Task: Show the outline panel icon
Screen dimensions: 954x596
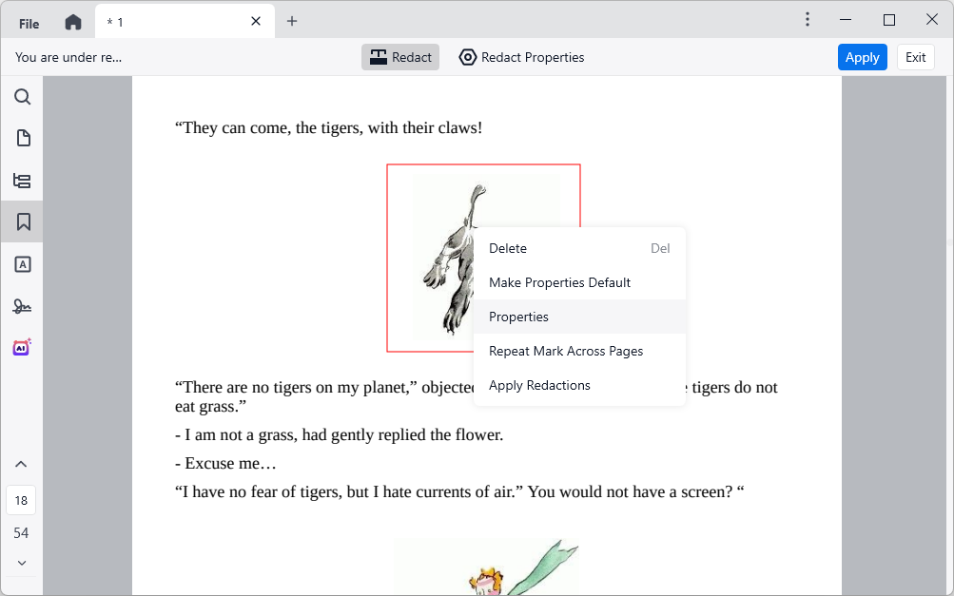Action: [22, 181]
